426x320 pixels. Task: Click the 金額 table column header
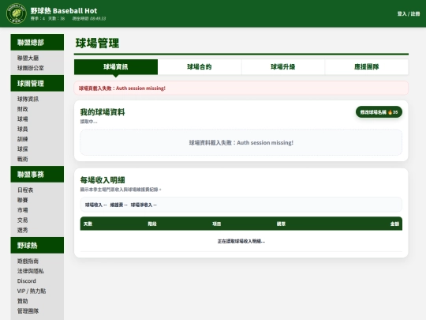[394, 224]
